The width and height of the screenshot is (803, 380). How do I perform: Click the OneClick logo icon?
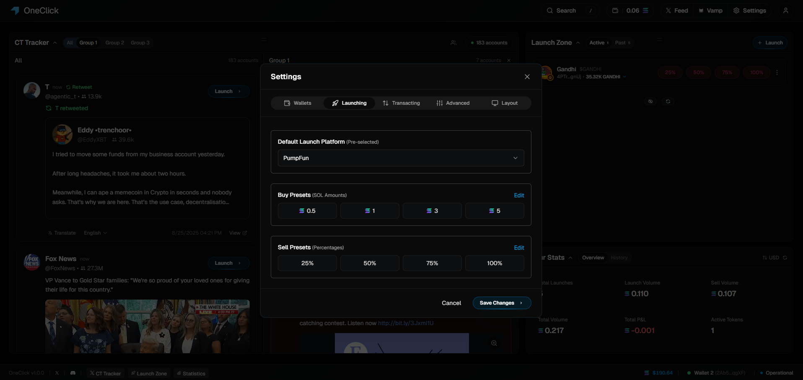(x=15, y=10)
